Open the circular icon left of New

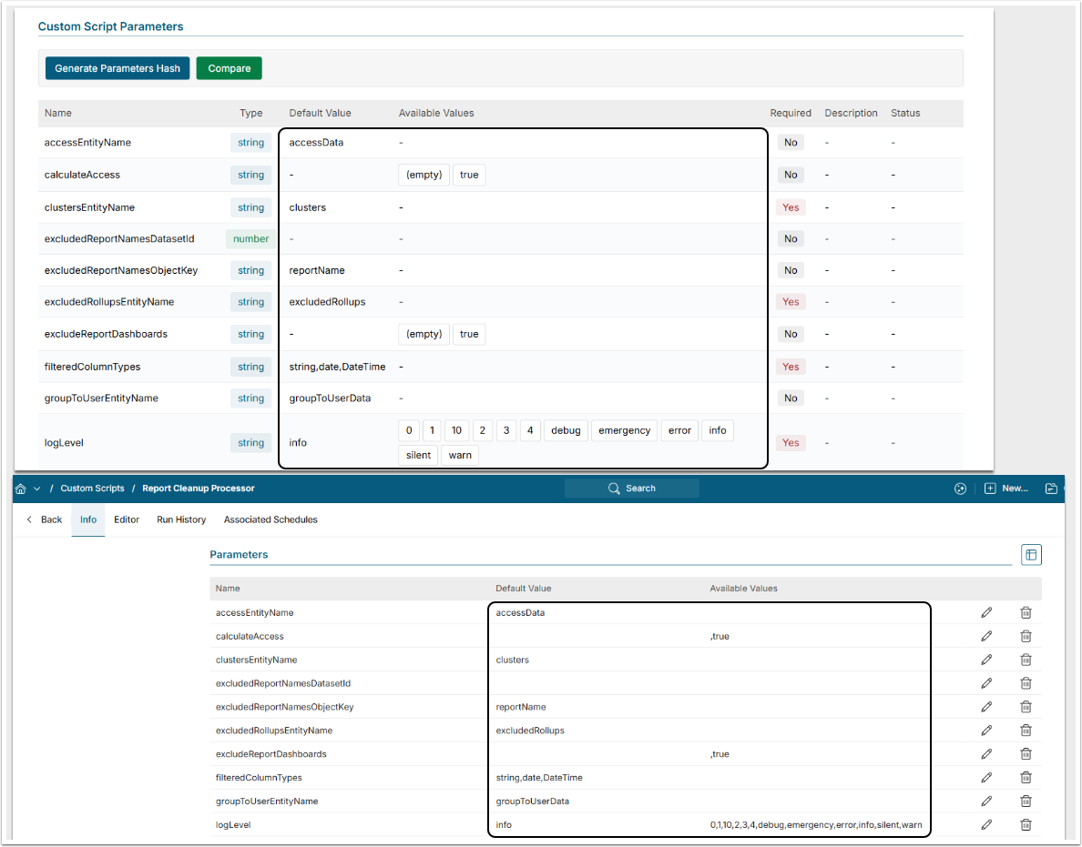[x=960, y=489]
